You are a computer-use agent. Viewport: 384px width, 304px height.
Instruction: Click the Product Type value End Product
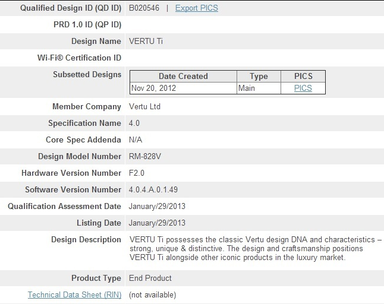[150, 278]
